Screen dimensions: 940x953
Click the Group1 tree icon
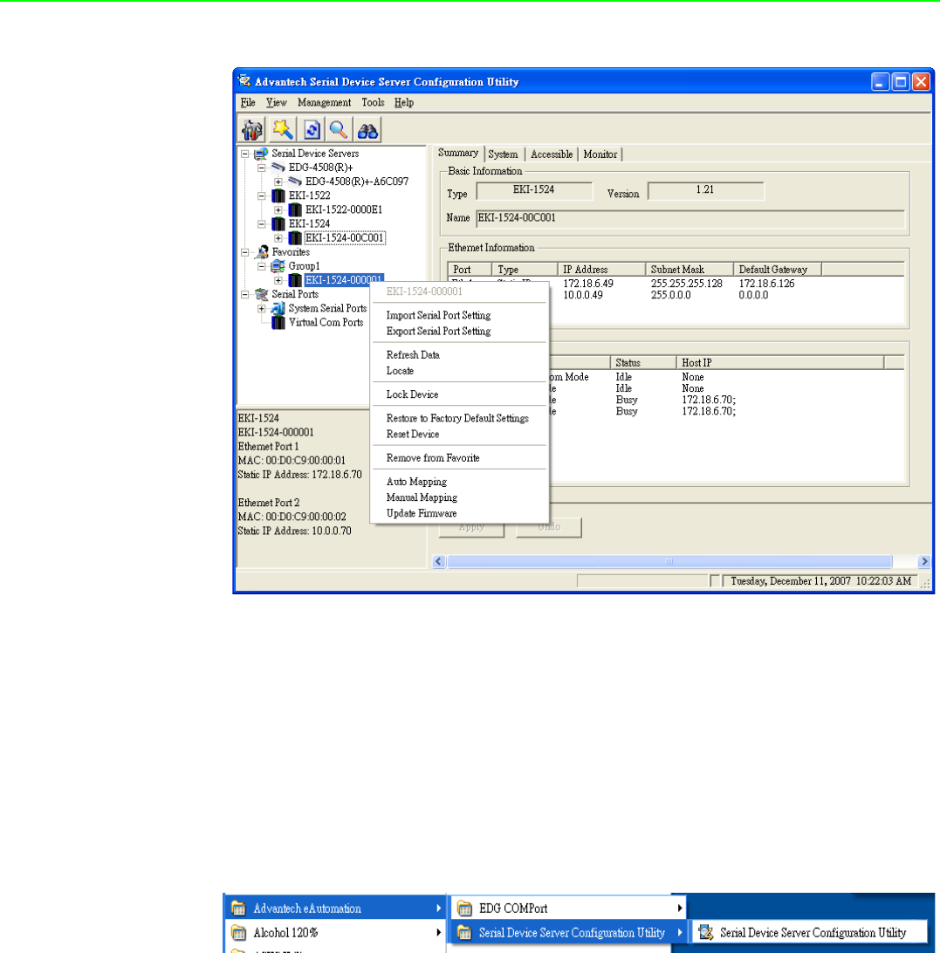click(278, 266)
